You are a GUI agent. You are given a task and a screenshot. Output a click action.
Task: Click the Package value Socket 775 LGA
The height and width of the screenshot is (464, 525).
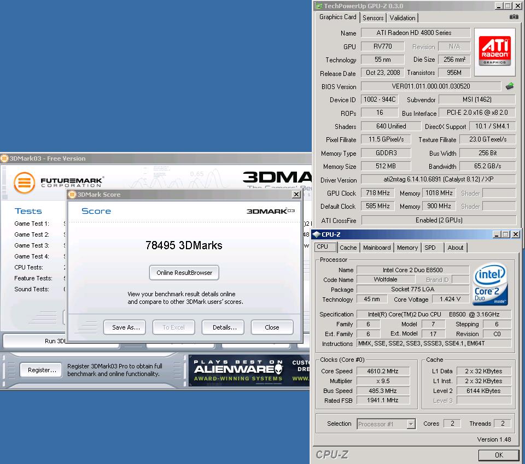click(412, 289)
